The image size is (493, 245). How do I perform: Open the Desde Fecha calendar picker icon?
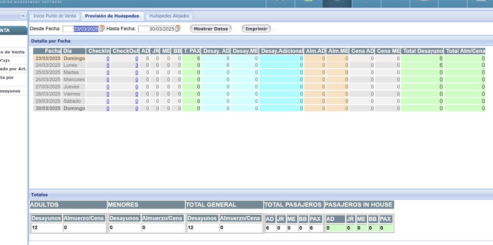(102, 29)
